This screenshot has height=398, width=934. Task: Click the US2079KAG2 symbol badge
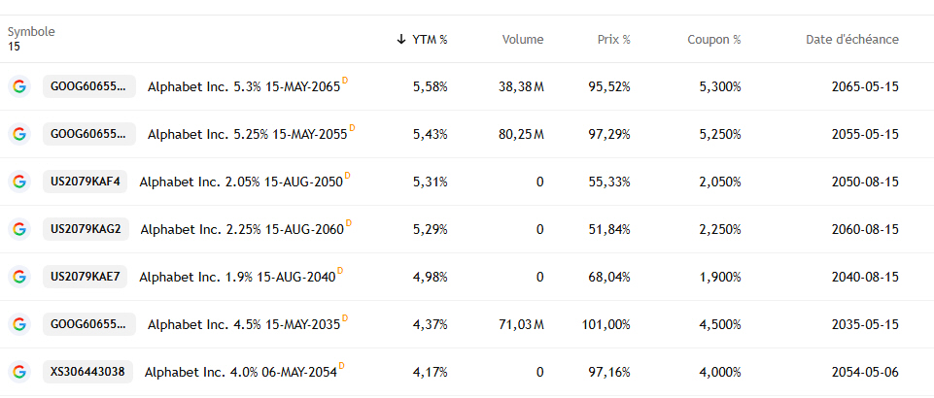click(x=86, y=229)
